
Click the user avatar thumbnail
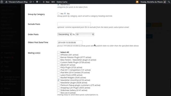pyautogui.click(x=165, y=2)
